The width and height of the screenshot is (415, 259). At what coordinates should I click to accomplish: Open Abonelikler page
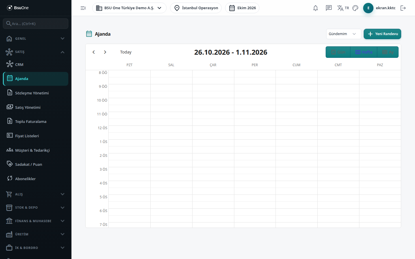pos(36,179)
